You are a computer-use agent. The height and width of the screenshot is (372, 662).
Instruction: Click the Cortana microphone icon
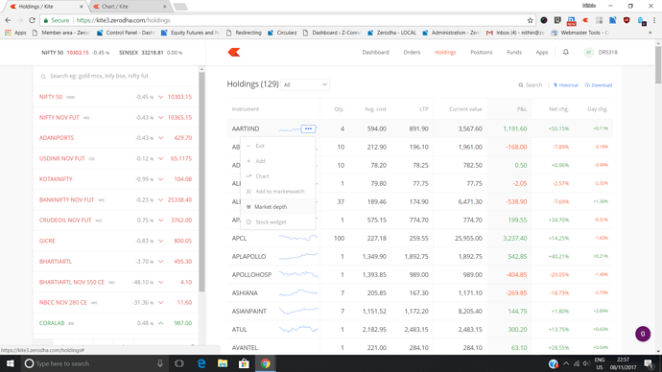click(160, 363)
